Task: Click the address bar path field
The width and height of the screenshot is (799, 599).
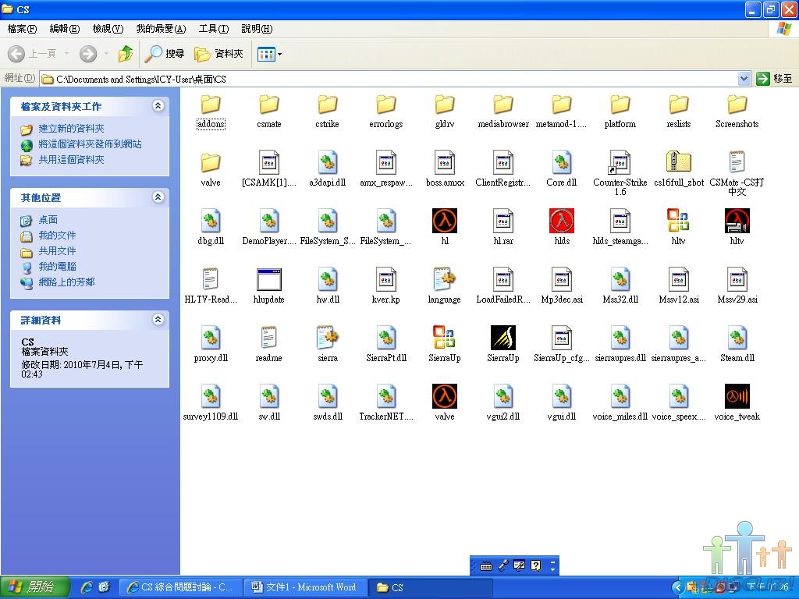Action: point(389,79)
